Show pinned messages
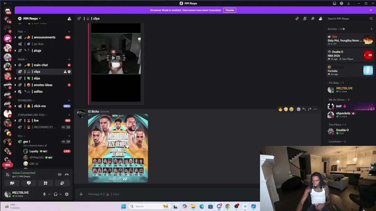The height and width of the screenshot is (211, 376). pos(313,18)
